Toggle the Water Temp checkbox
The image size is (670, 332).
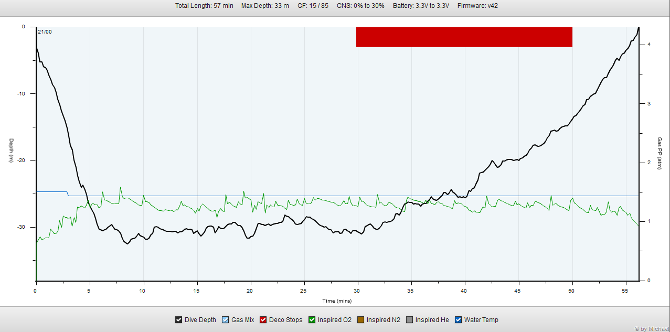click(x=458, y=320)
